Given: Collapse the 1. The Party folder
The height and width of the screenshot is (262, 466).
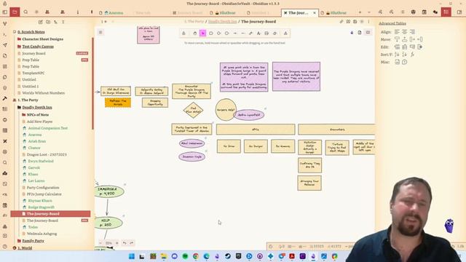Looking at the screenshot, I should [28, 100].
